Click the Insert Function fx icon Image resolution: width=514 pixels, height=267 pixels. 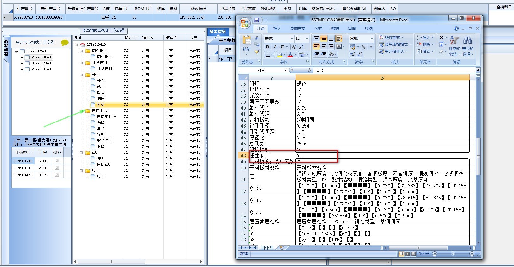[310, 70]
